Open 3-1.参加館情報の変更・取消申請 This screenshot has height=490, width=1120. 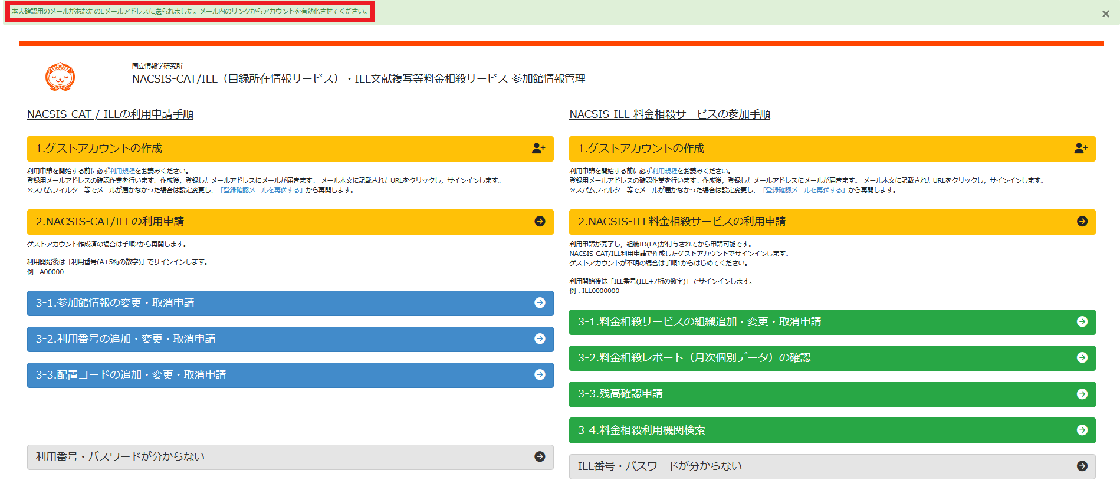pyautogui.click(x=290, y=303)
